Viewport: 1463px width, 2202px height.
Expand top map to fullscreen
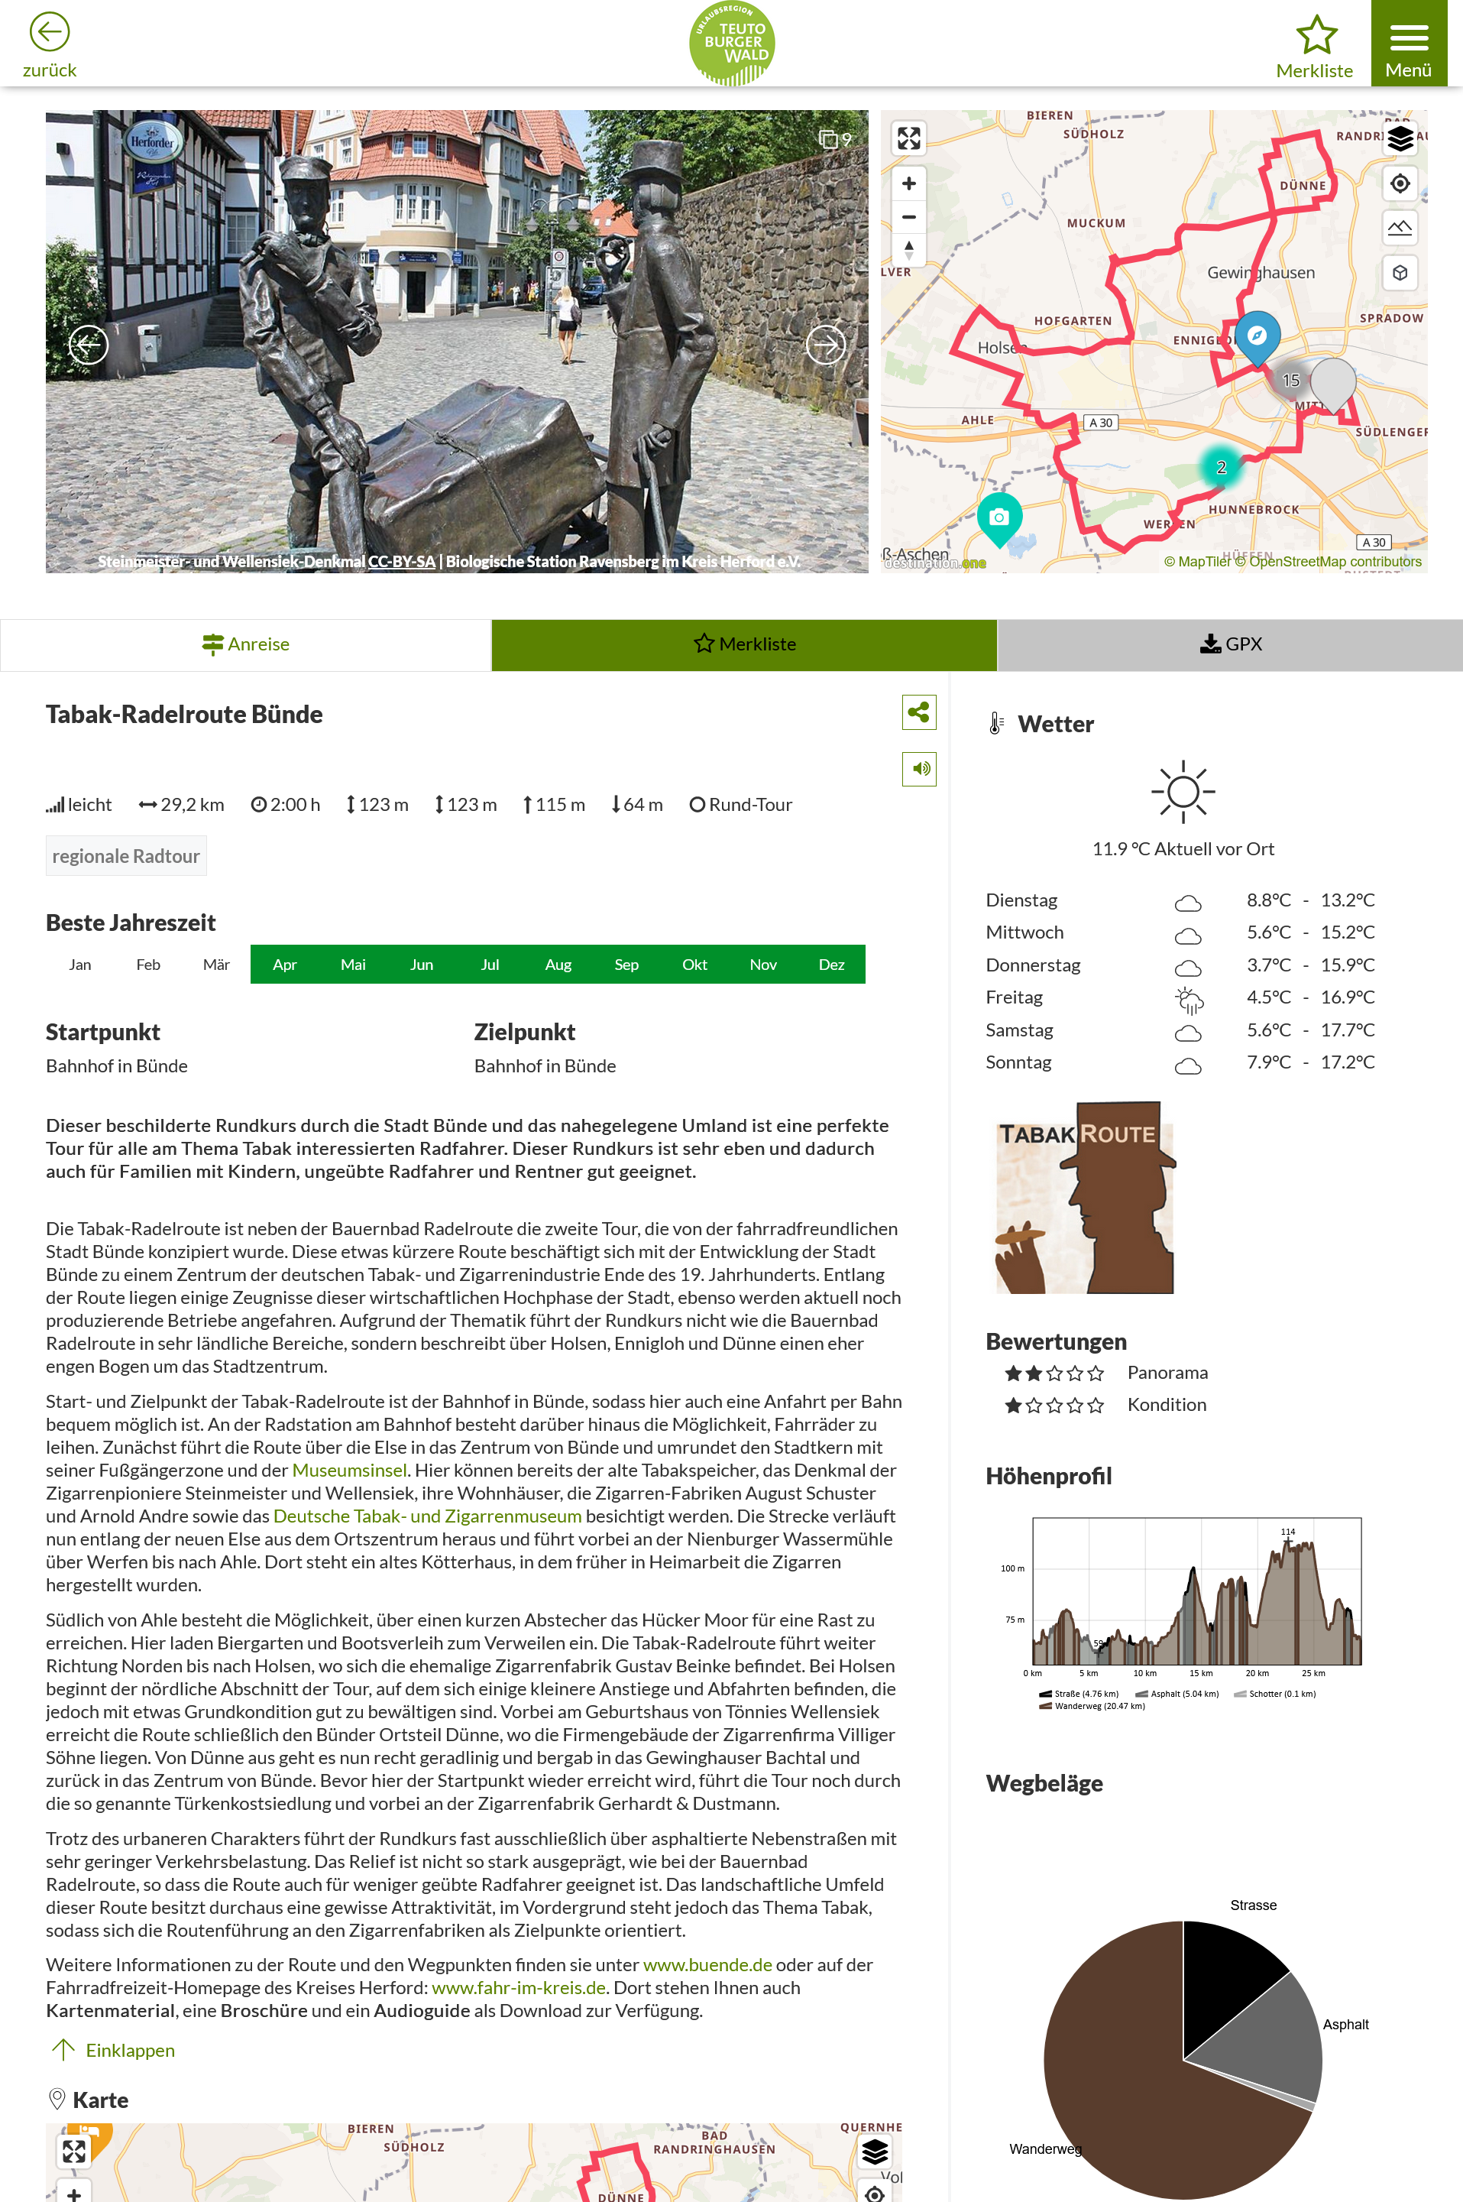(909, 138)
